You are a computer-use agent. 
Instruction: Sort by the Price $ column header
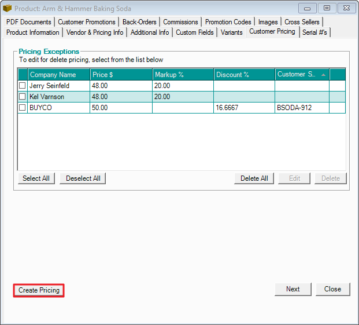(121, 75)
